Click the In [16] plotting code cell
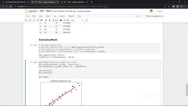188x106 pixels. point(99,69)
